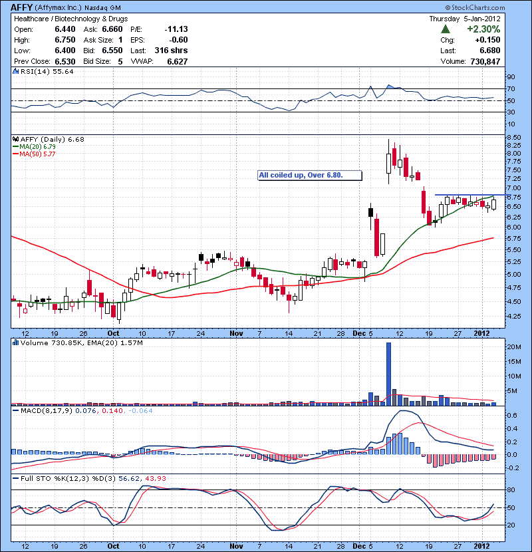Click the AFFY (Daily) candlestick legend icon

click(x=15, y=140)
